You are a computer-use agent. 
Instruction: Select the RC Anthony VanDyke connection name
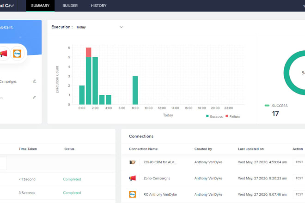tap(160, 194)
